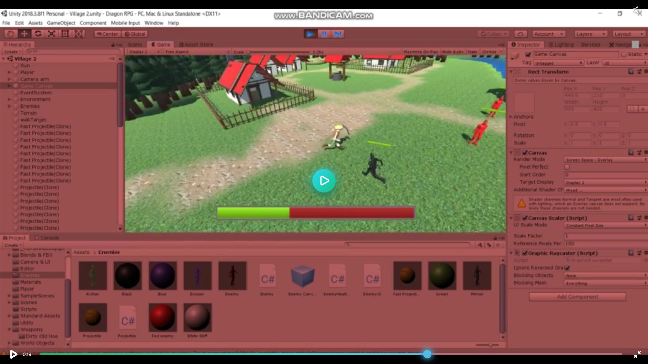Screen dimensions: 648x364
Task: Select the Rect Transform tool icon
Action: click(x=65, y=34)
